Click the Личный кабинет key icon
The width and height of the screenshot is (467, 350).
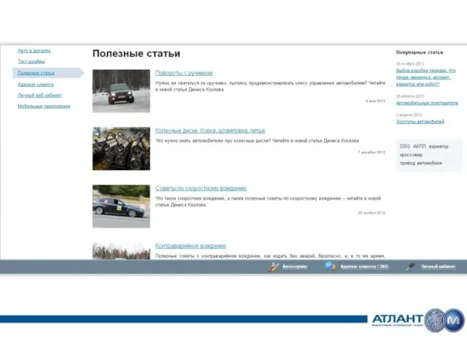[x=411, y=267]
